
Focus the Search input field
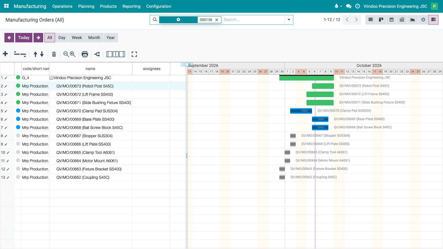253,20
